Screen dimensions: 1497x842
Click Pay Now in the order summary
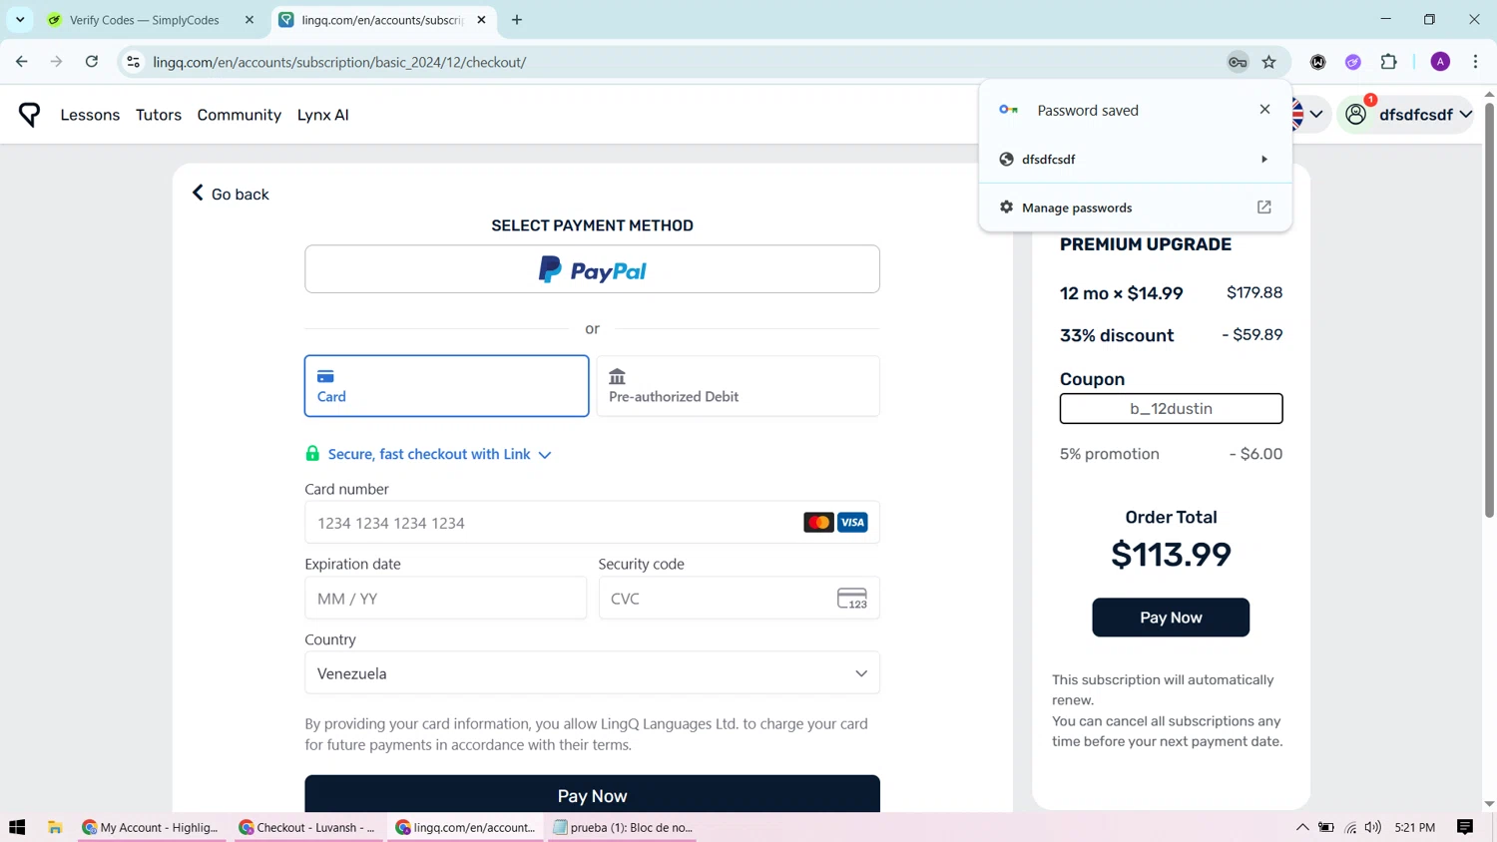1171,618
